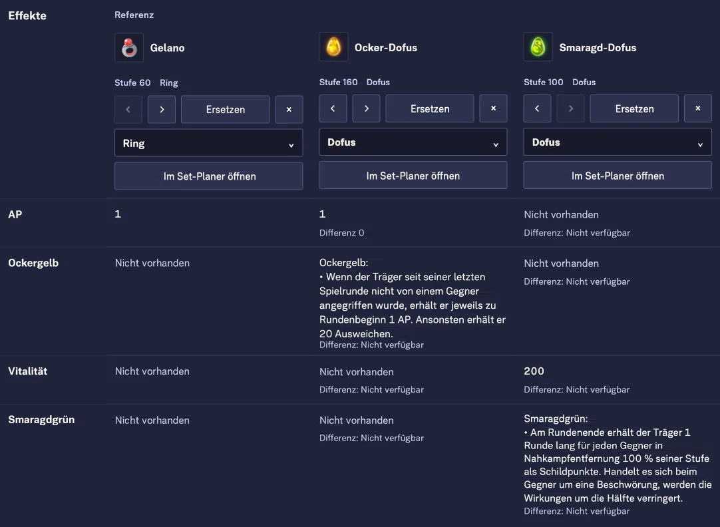
Task: Open Ocker-Dofus in the Set-Planer
Action: pyautogui.click(x=413, y=176)
